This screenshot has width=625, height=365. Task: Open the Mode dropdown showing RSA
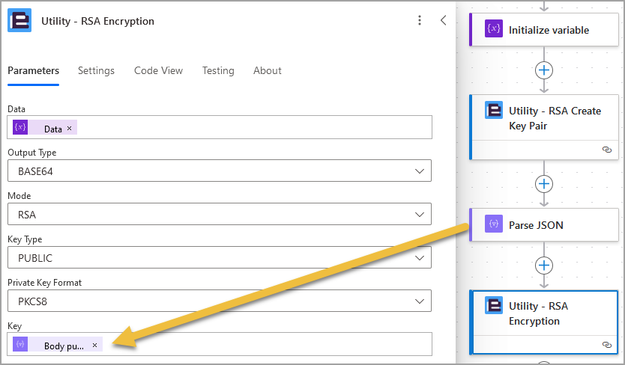click(220, 214)
